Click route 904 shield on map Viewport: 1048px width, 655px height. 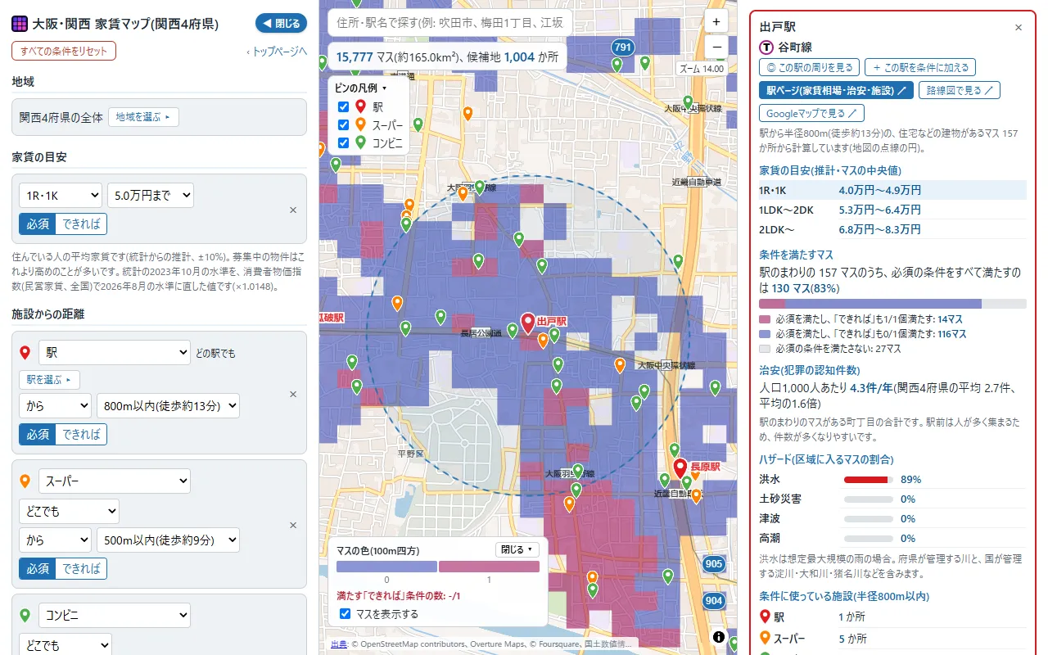tap(714, 601)
